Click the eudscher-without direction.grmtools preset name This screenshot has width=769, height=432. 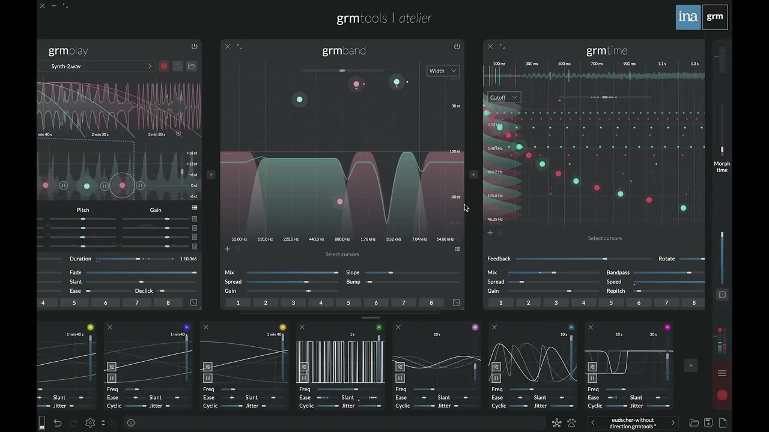point(633,423)
